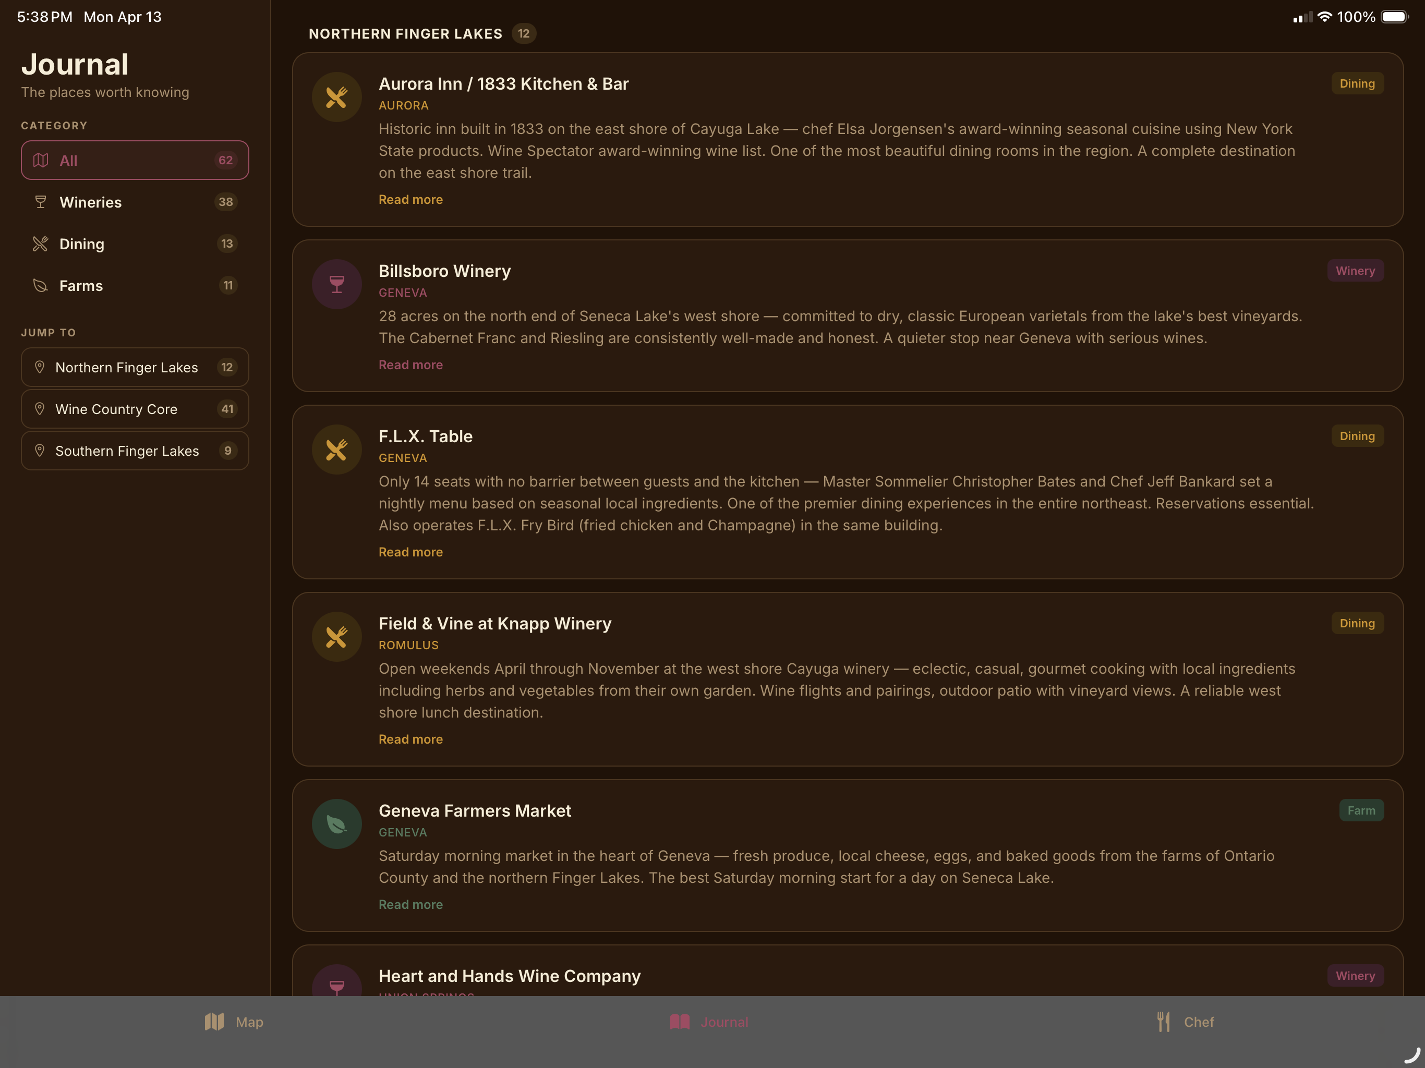The image size is (1425, 1068).
Task: Read more about Billsboro Winery
Action: click(x=410, y=365)
